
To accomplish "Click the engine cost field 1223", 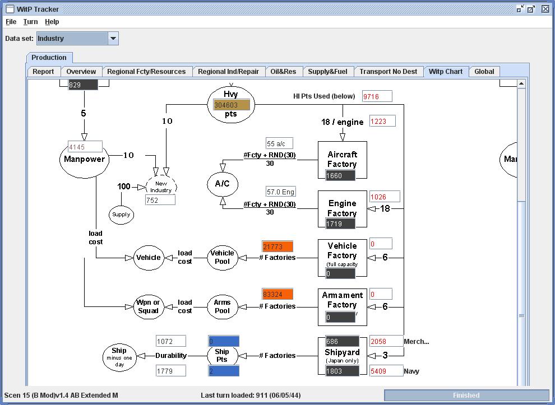I will tap(382, 121).
